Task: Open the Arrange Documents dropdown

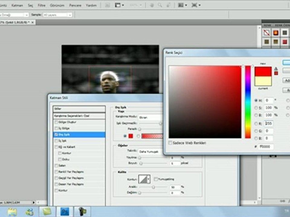Action: [x=182, y=5]
